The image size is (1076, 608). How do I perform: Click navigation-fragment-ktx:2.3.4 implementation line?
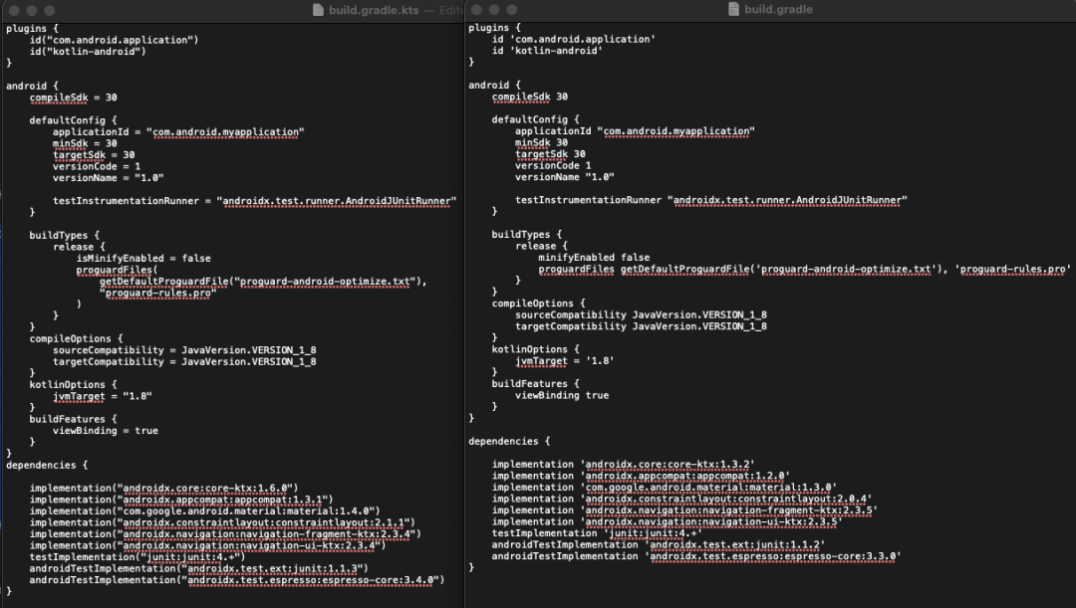pyautogui.click(x=225, y=534)
